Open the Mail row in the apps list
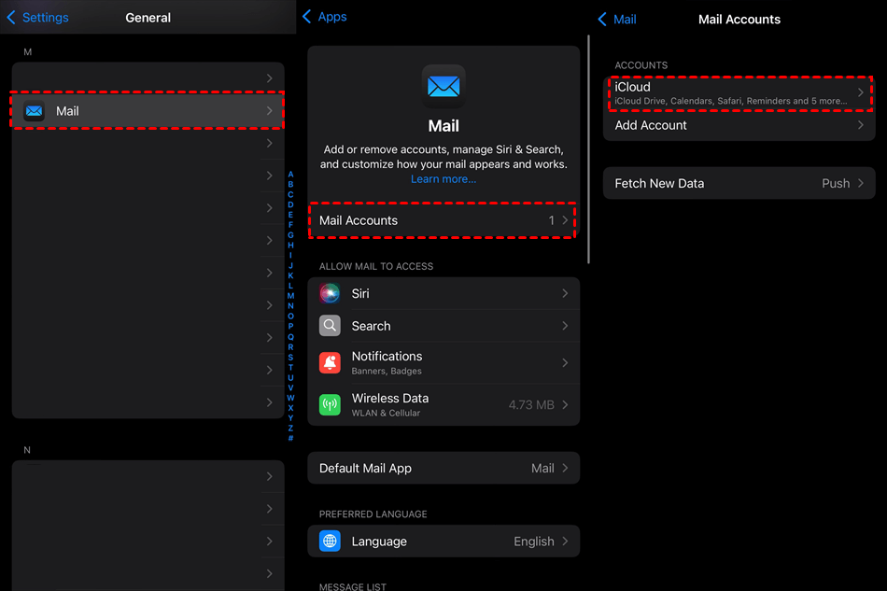Image resolution: width=887 pixels, height=591 pixels. [148, 111]
